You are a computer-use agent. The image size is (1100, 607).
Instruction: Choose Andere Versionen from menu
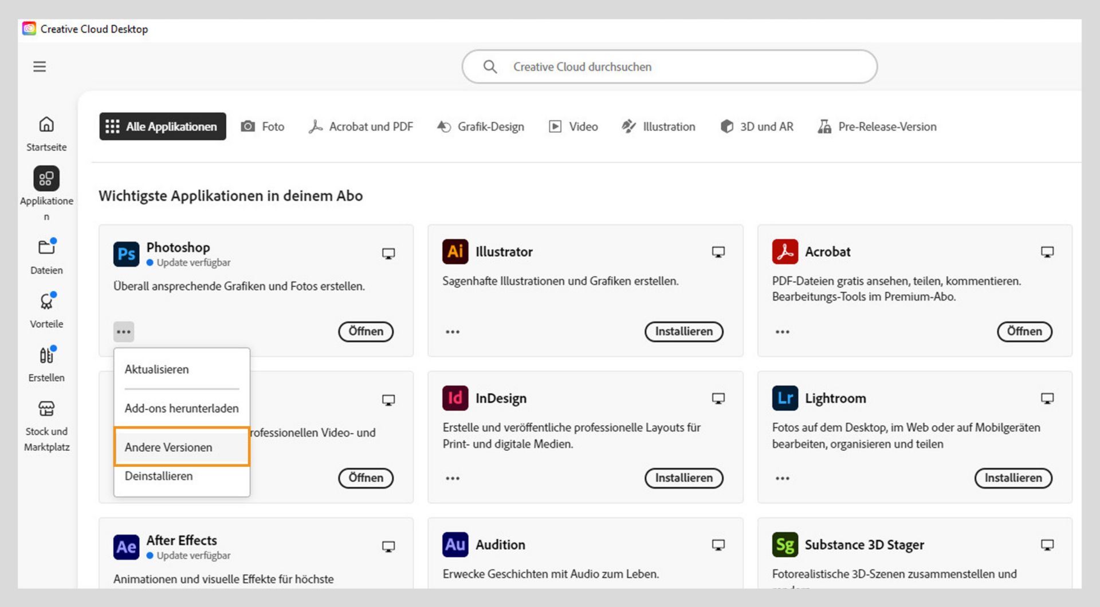pyautogui.click(x=168, y=447)
